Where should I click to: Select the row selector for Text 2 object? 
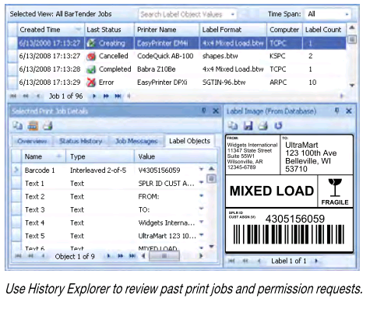click(16, 196)
